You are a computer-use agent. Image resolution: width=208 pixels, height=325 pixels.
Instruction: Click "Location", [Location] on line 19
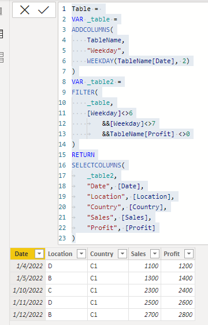(x=129, y=196)
